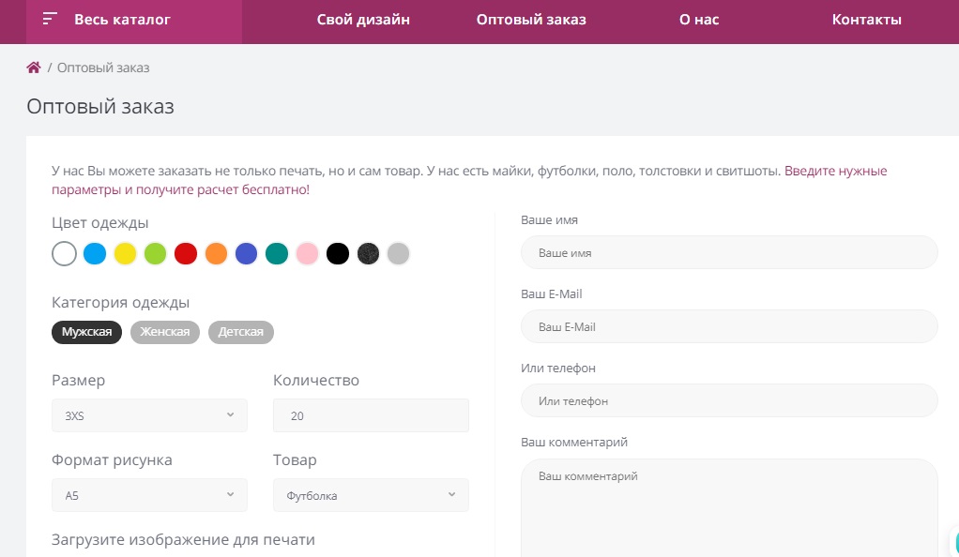The image size is (959, 557).
Task: Click the home icon in breadcrumb
Action: 34,68
